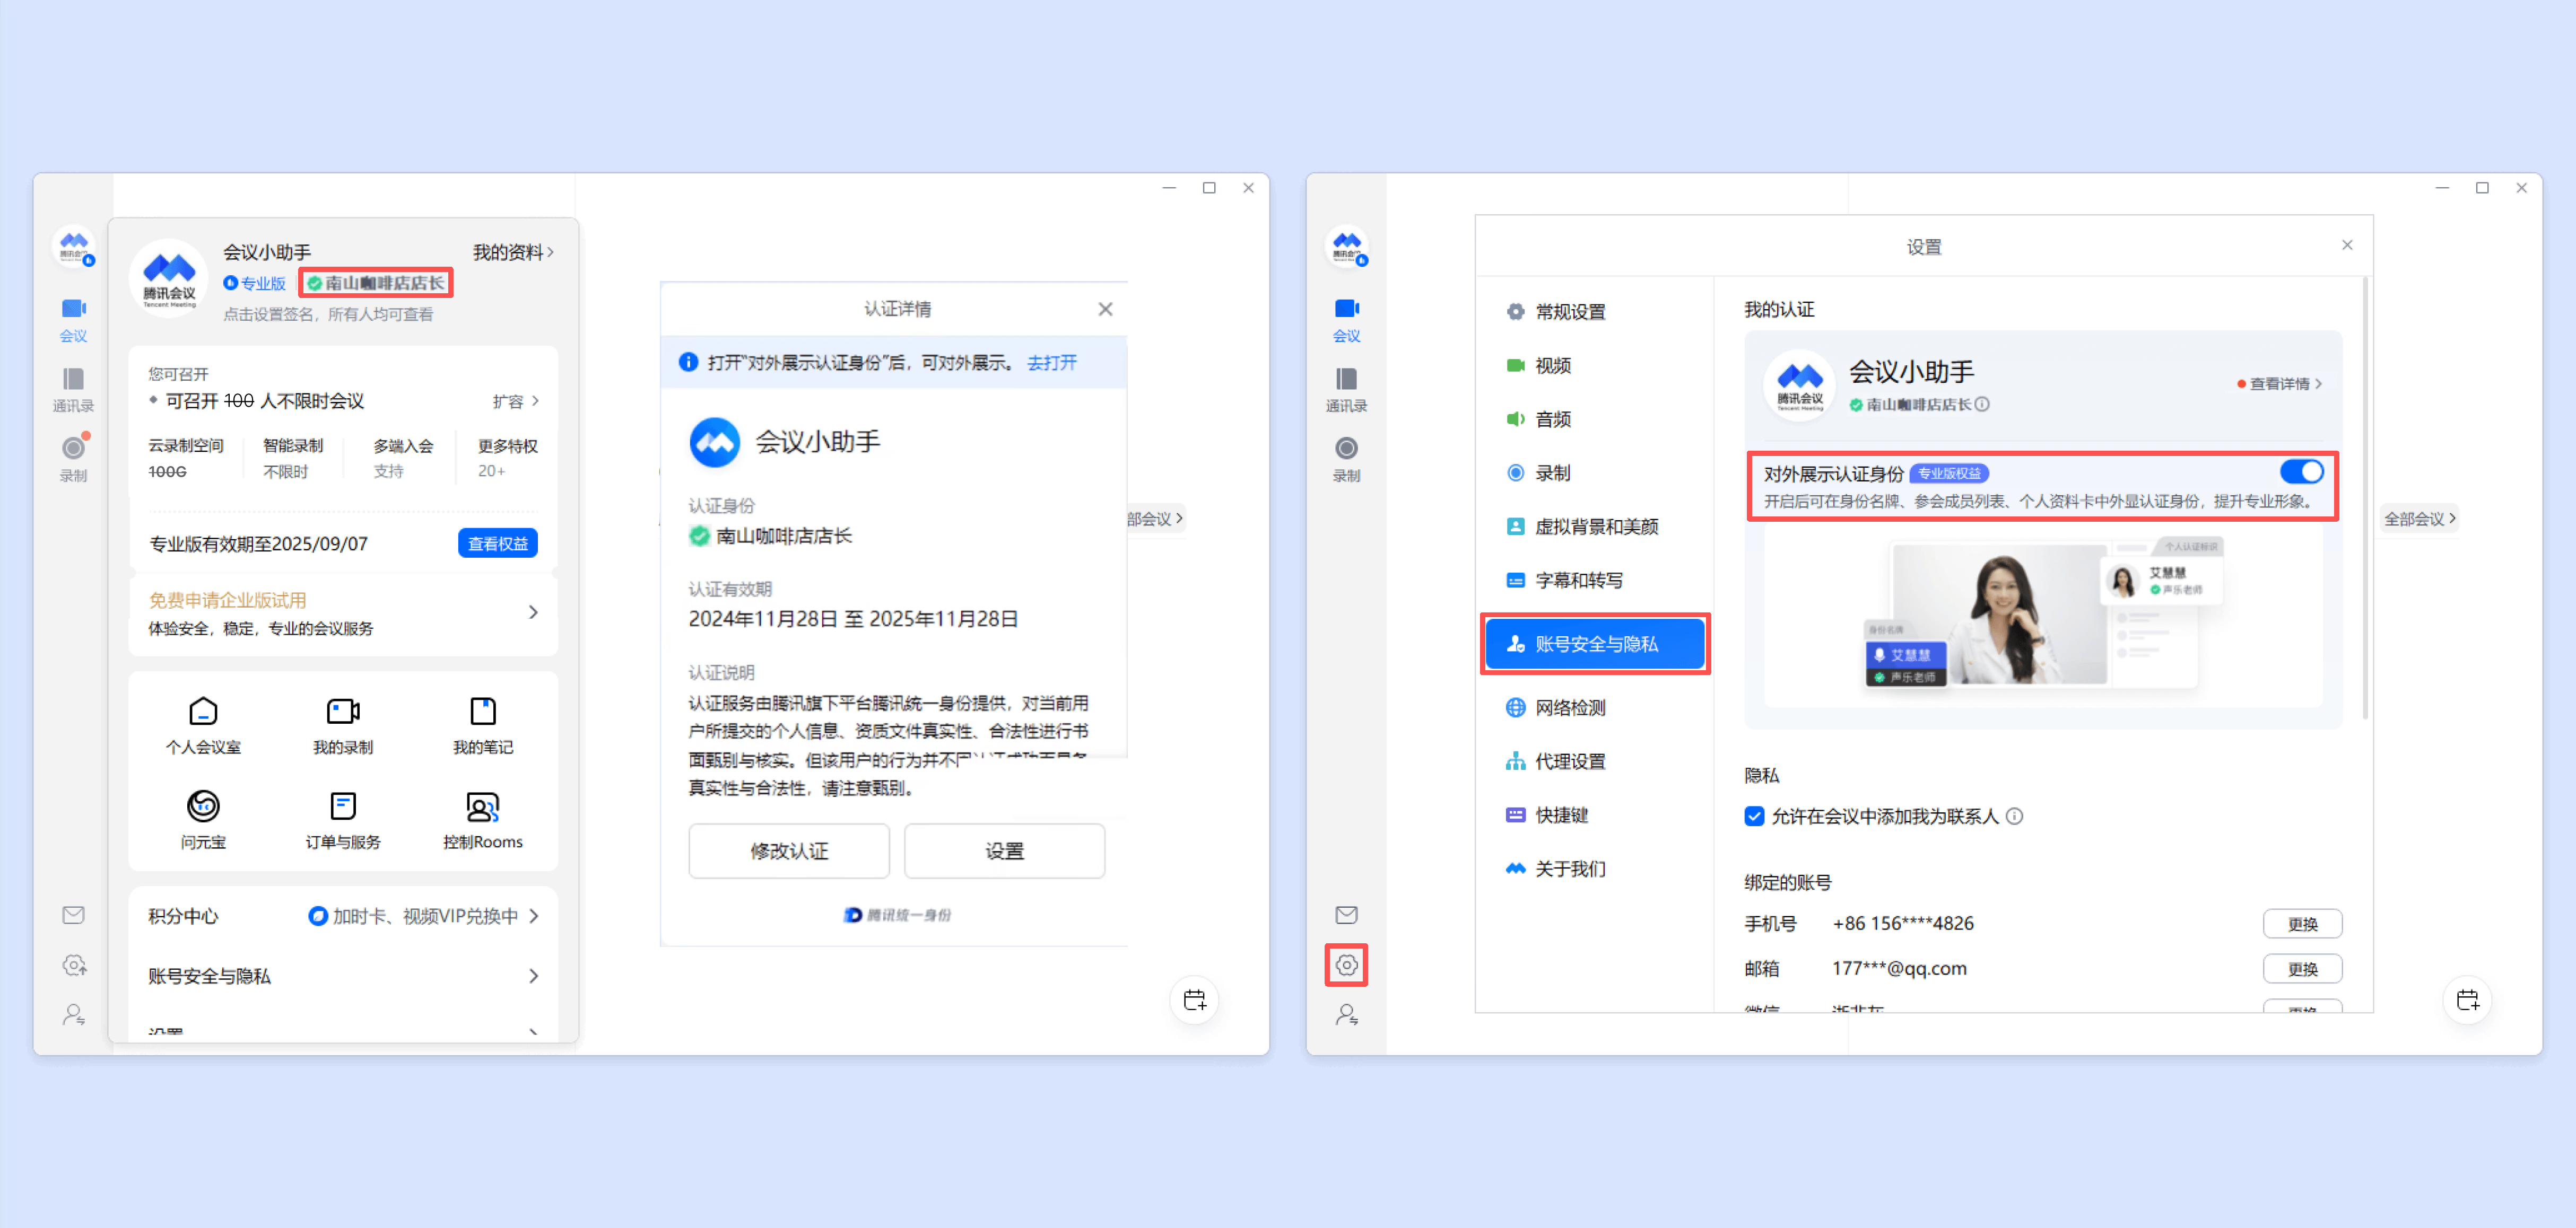
Task: Click 南山咖啡店店长 badge in profile panel
Action: [x=376, y=284]
